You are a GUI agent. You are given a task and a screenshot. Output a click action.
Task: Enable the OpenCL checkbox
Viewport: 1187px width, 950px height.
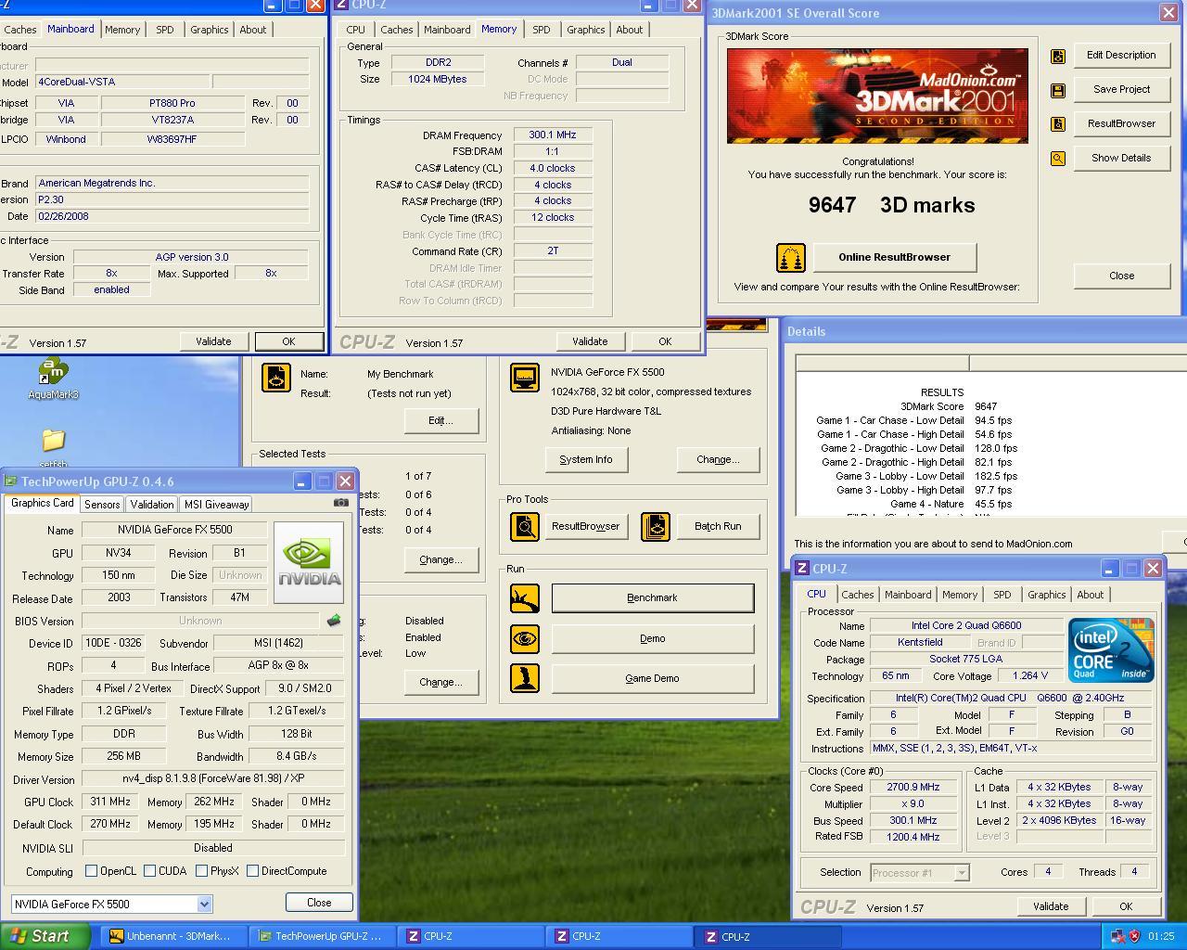91,871
